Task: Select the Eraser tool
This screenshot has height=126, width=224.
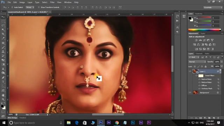Action: [3, 60]
